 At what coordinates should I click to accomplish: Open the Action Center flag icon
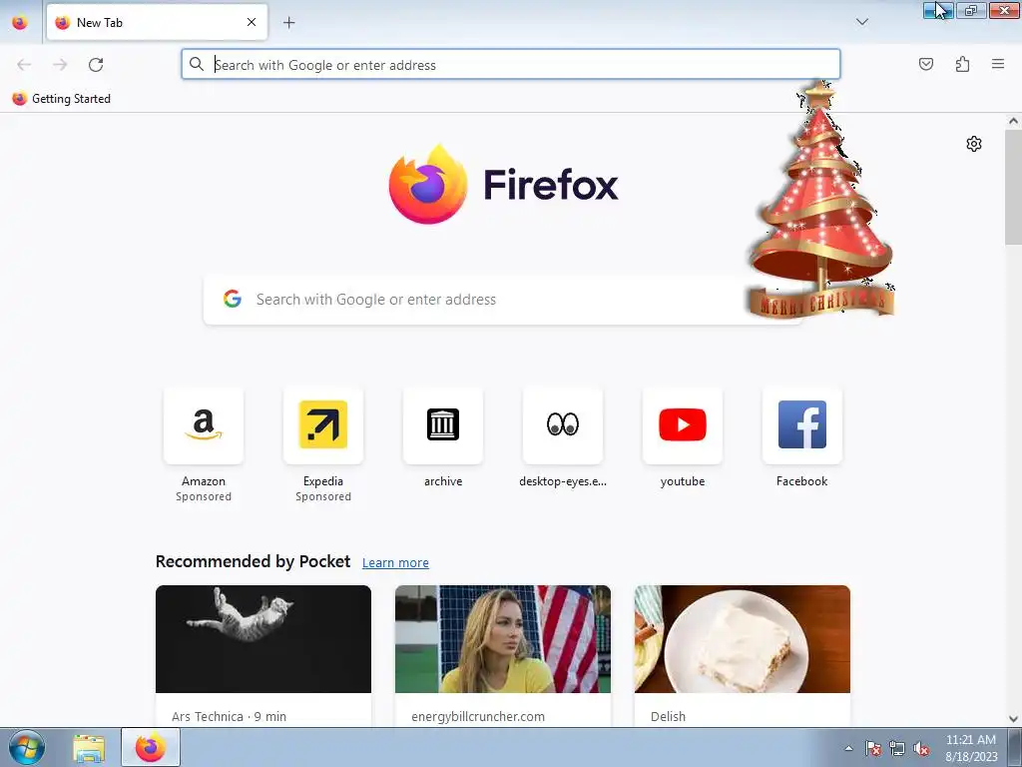click(872, 749)
